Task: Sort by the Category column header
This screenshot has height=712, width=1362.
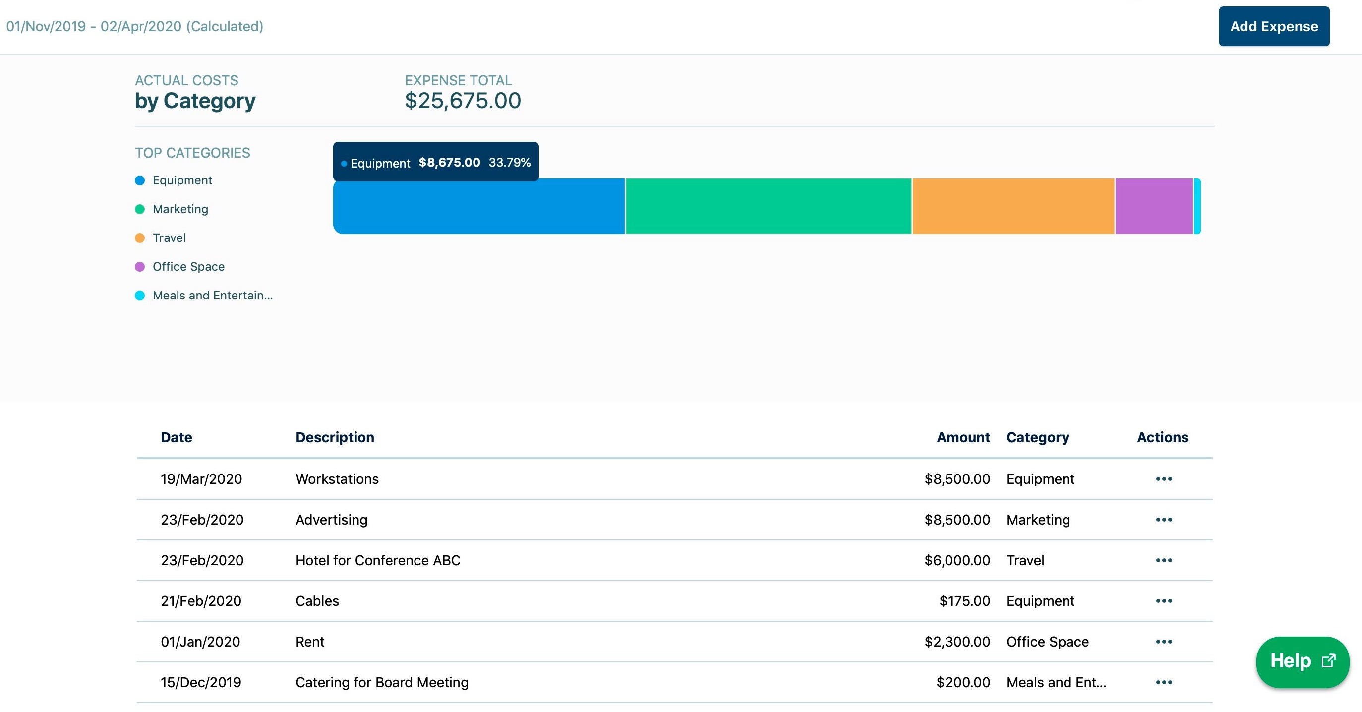Action: click(1037, 438)
